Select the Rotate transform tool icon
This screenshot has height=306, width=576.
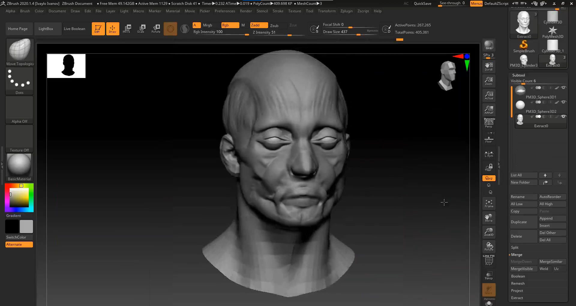click(x=156, y=28)
